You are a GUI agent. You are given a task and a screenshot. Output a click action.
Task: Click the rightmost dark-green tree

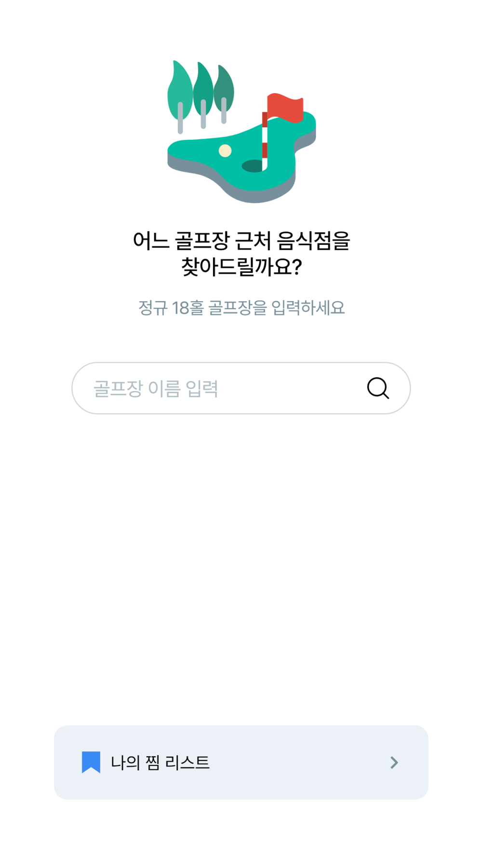pos(224,94)
